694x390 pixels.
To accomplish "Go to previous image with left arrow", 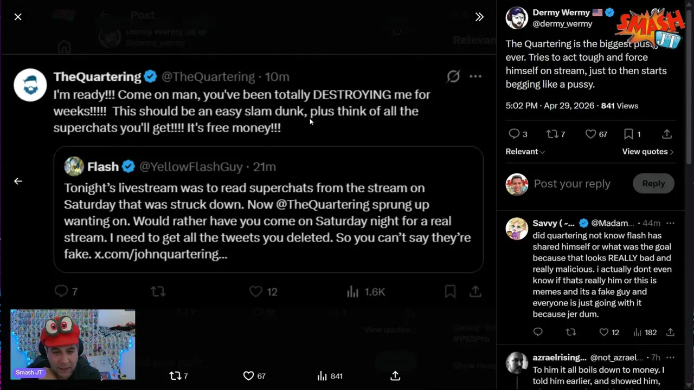I will tap(18, 181).
